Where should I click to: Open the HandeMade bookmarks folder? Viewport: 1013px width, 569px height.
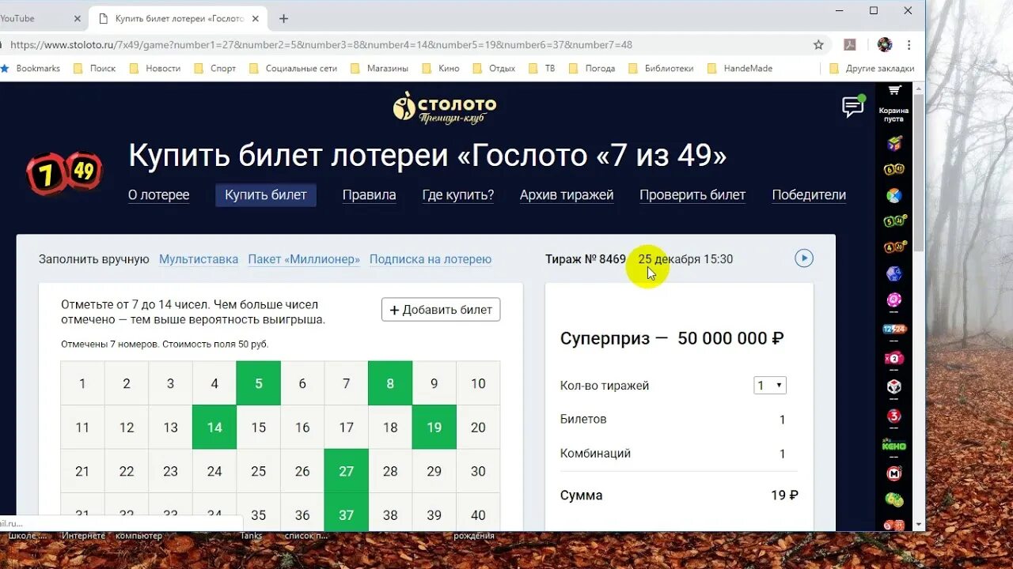[740, 69]
